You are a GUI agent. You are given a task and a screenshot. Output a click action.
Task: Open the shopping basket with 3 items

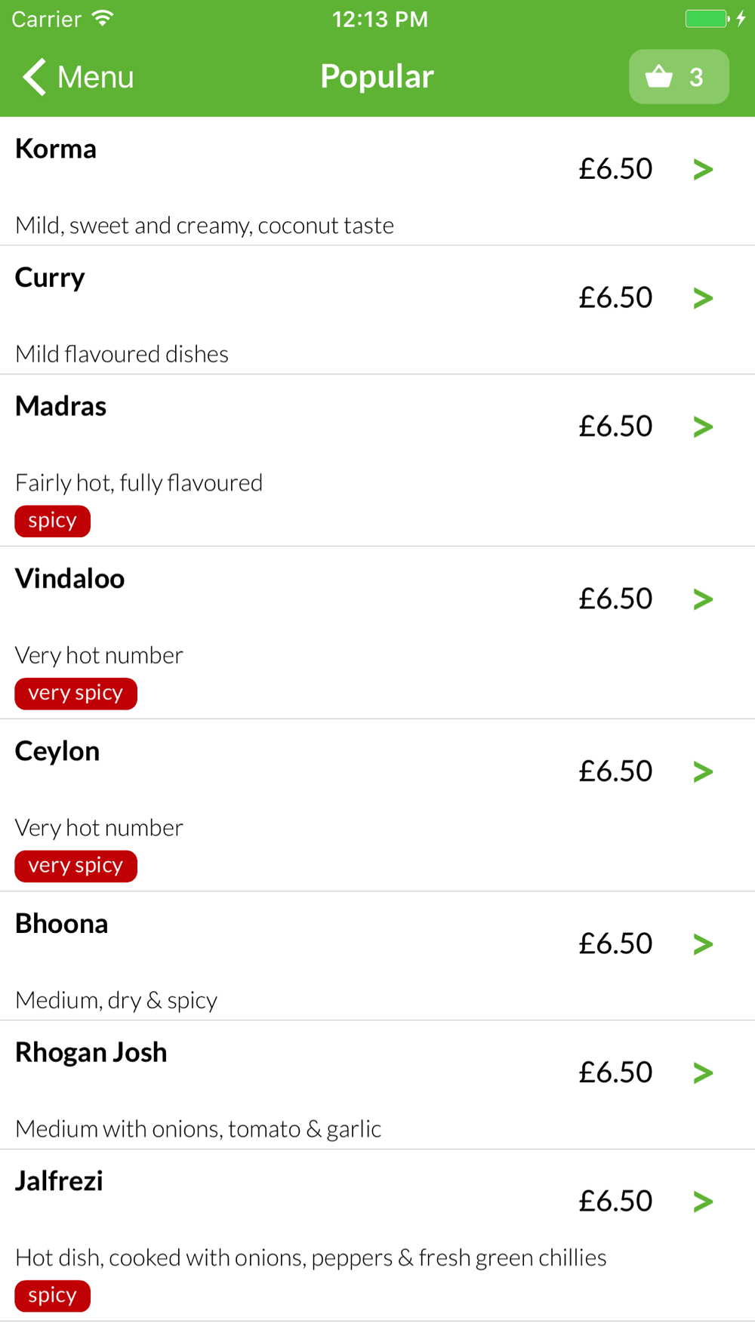679,76
